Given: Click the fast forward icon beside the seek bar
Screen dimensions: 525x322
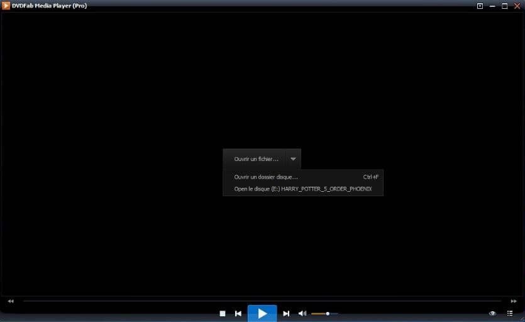Looking at the screenshot, I should (x=514, y=301).
